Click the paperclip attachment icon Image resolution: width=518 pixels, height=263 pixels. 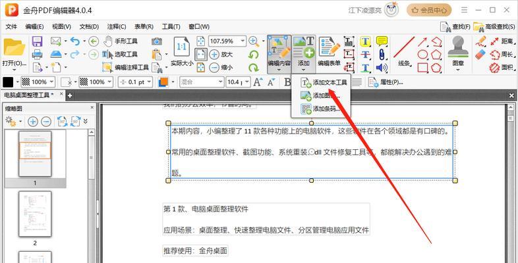click(382, 55)
